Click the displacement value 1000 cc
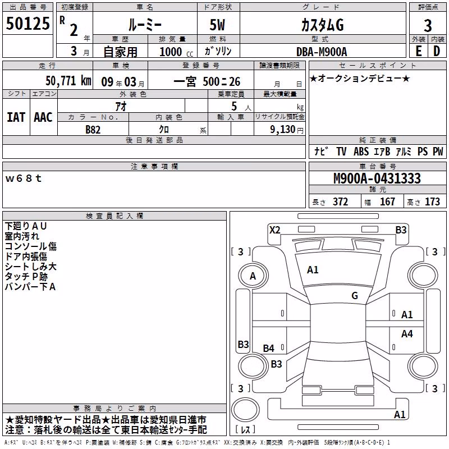449x449 pixels. click(x=176, y=52)
